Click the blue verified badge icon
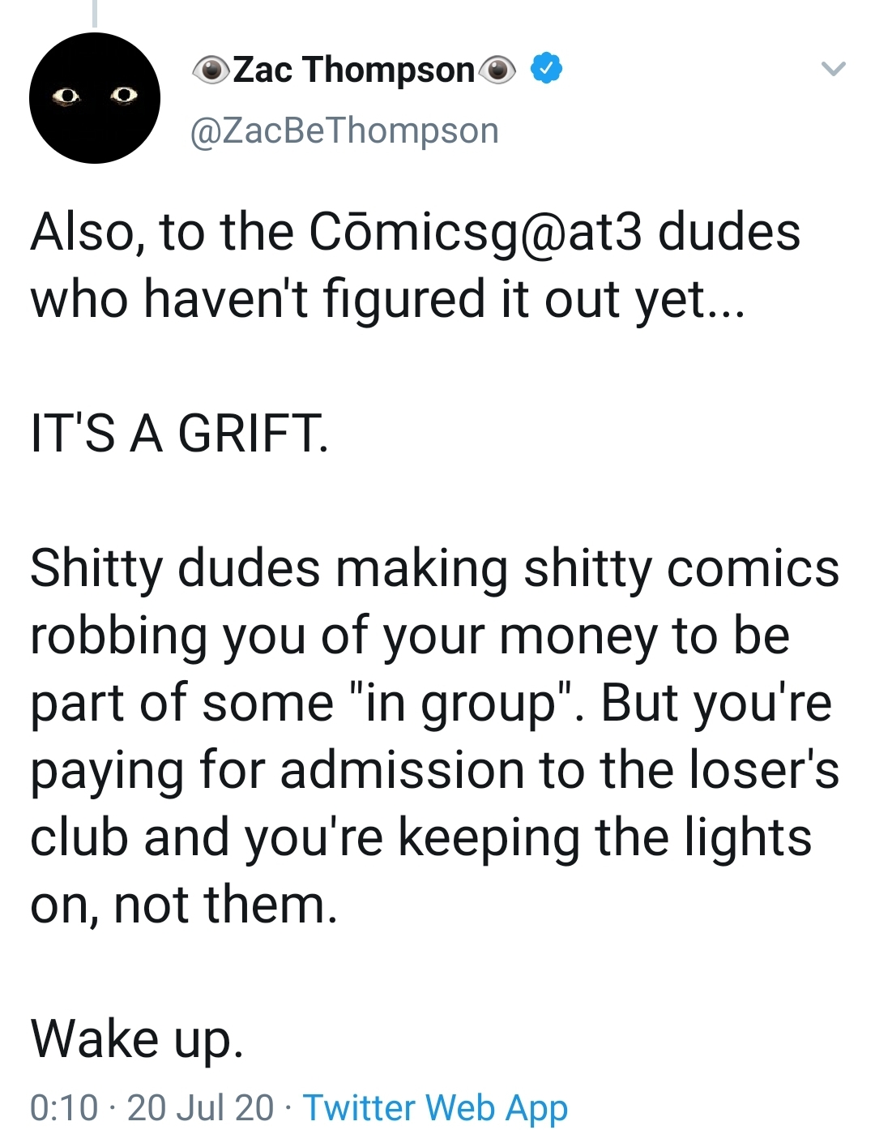Screen dimensions: 875x1130 click(546, 69)
